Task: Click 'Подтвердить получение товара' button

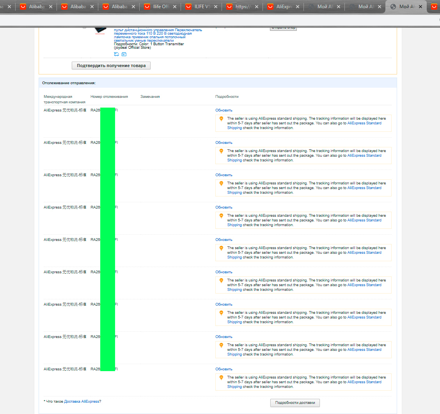Action: tap(111, 65)
